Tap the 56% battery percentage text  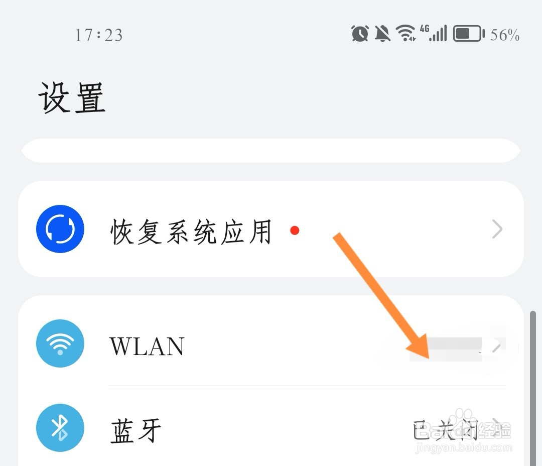coord(505,35)
